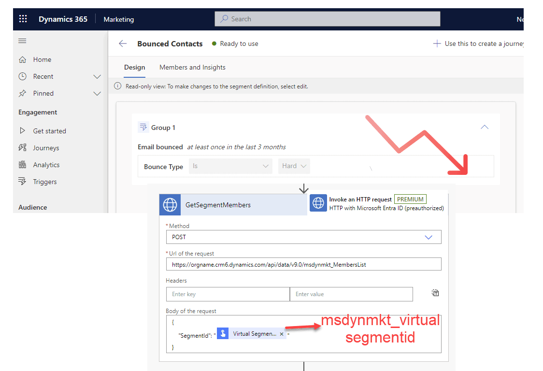Click the back arrow beside Bounced Contacts
This screenshot has width=543, height=371.
123,43
